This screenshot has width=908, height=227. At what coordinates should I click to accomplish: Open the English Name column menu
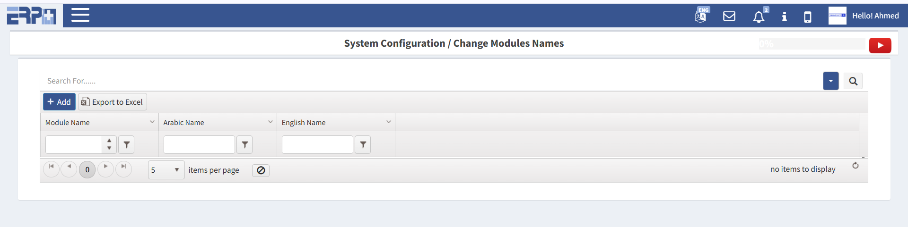(x=389, y=122)
